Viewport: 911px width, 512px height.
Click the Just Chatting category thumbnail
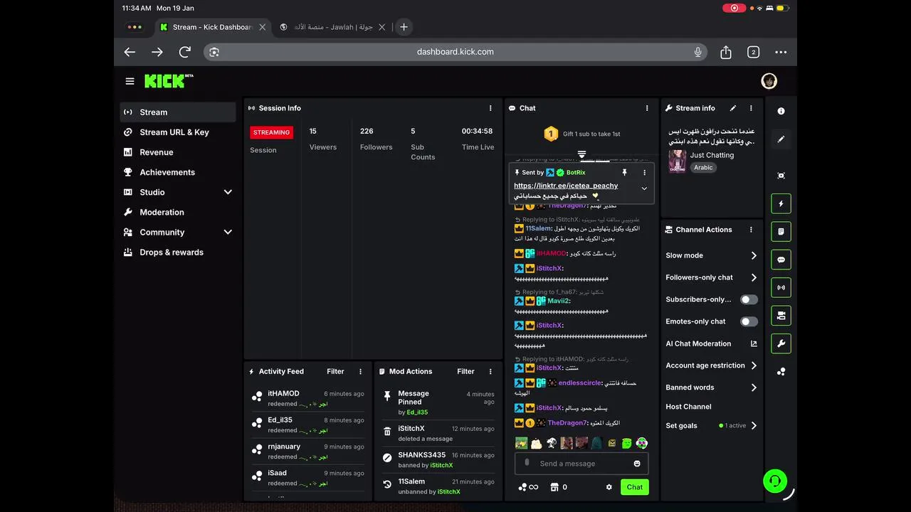(677, 161)
